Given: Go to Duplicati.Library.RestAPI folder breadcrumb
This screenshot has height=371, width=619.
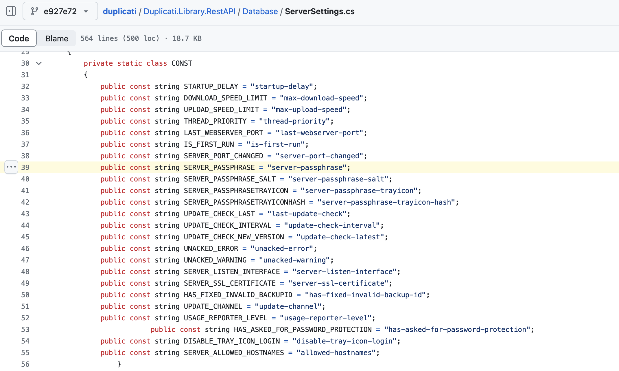Looking at the screenshot, I should (x=189, y=11).
